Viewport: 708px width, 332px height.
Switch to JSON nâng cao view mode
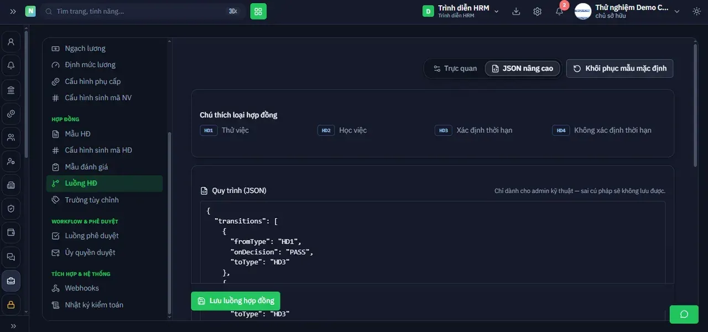523,68
